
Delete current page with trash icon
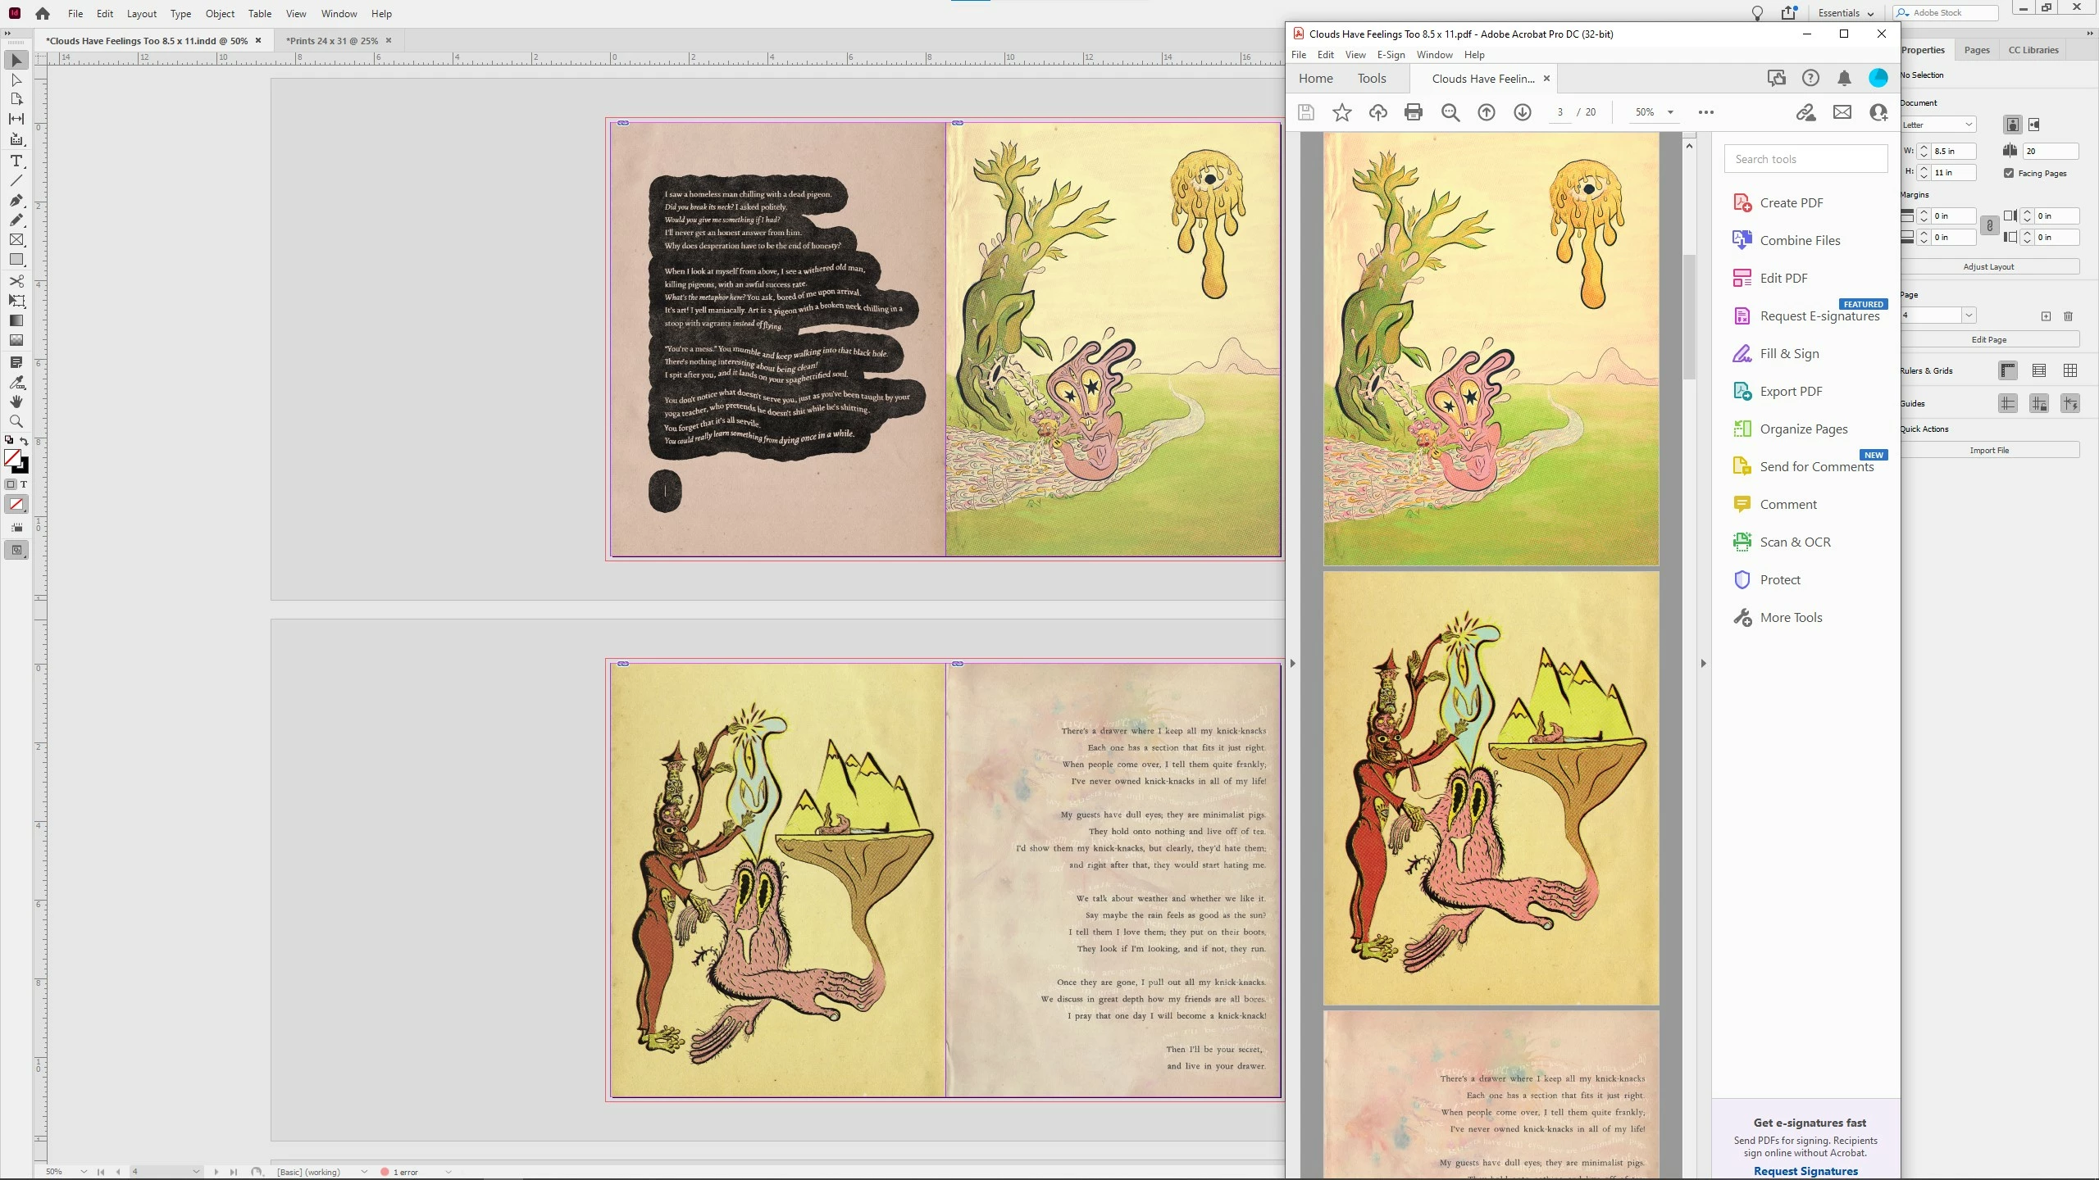[x=2068, y=316]
